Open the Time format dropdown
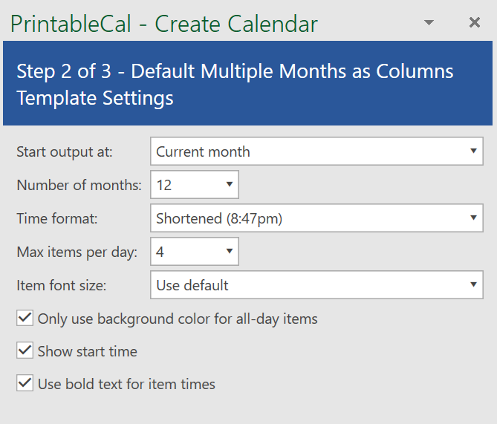This screenshot has width=497, height=424. [316, 218]
